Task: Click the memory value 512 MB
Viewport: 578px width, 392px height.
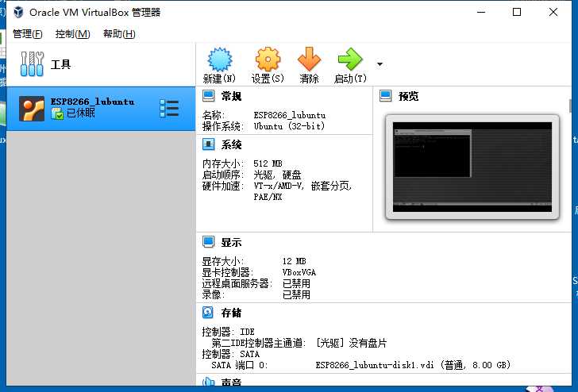Action: pyautogui.click(x=268, y=163)
